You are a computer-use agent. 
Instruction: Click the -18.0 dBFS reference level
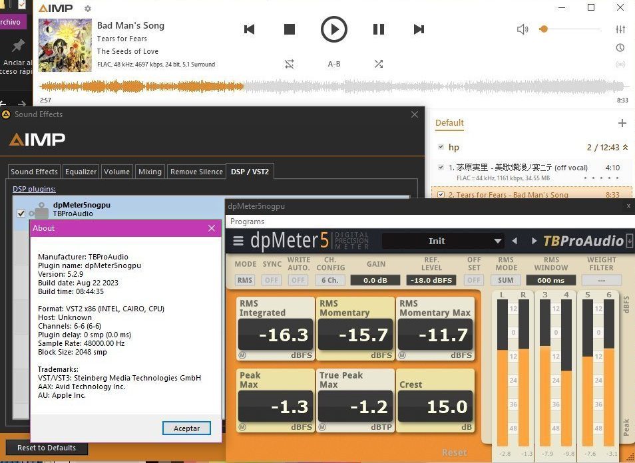click(x=431, y=280)
